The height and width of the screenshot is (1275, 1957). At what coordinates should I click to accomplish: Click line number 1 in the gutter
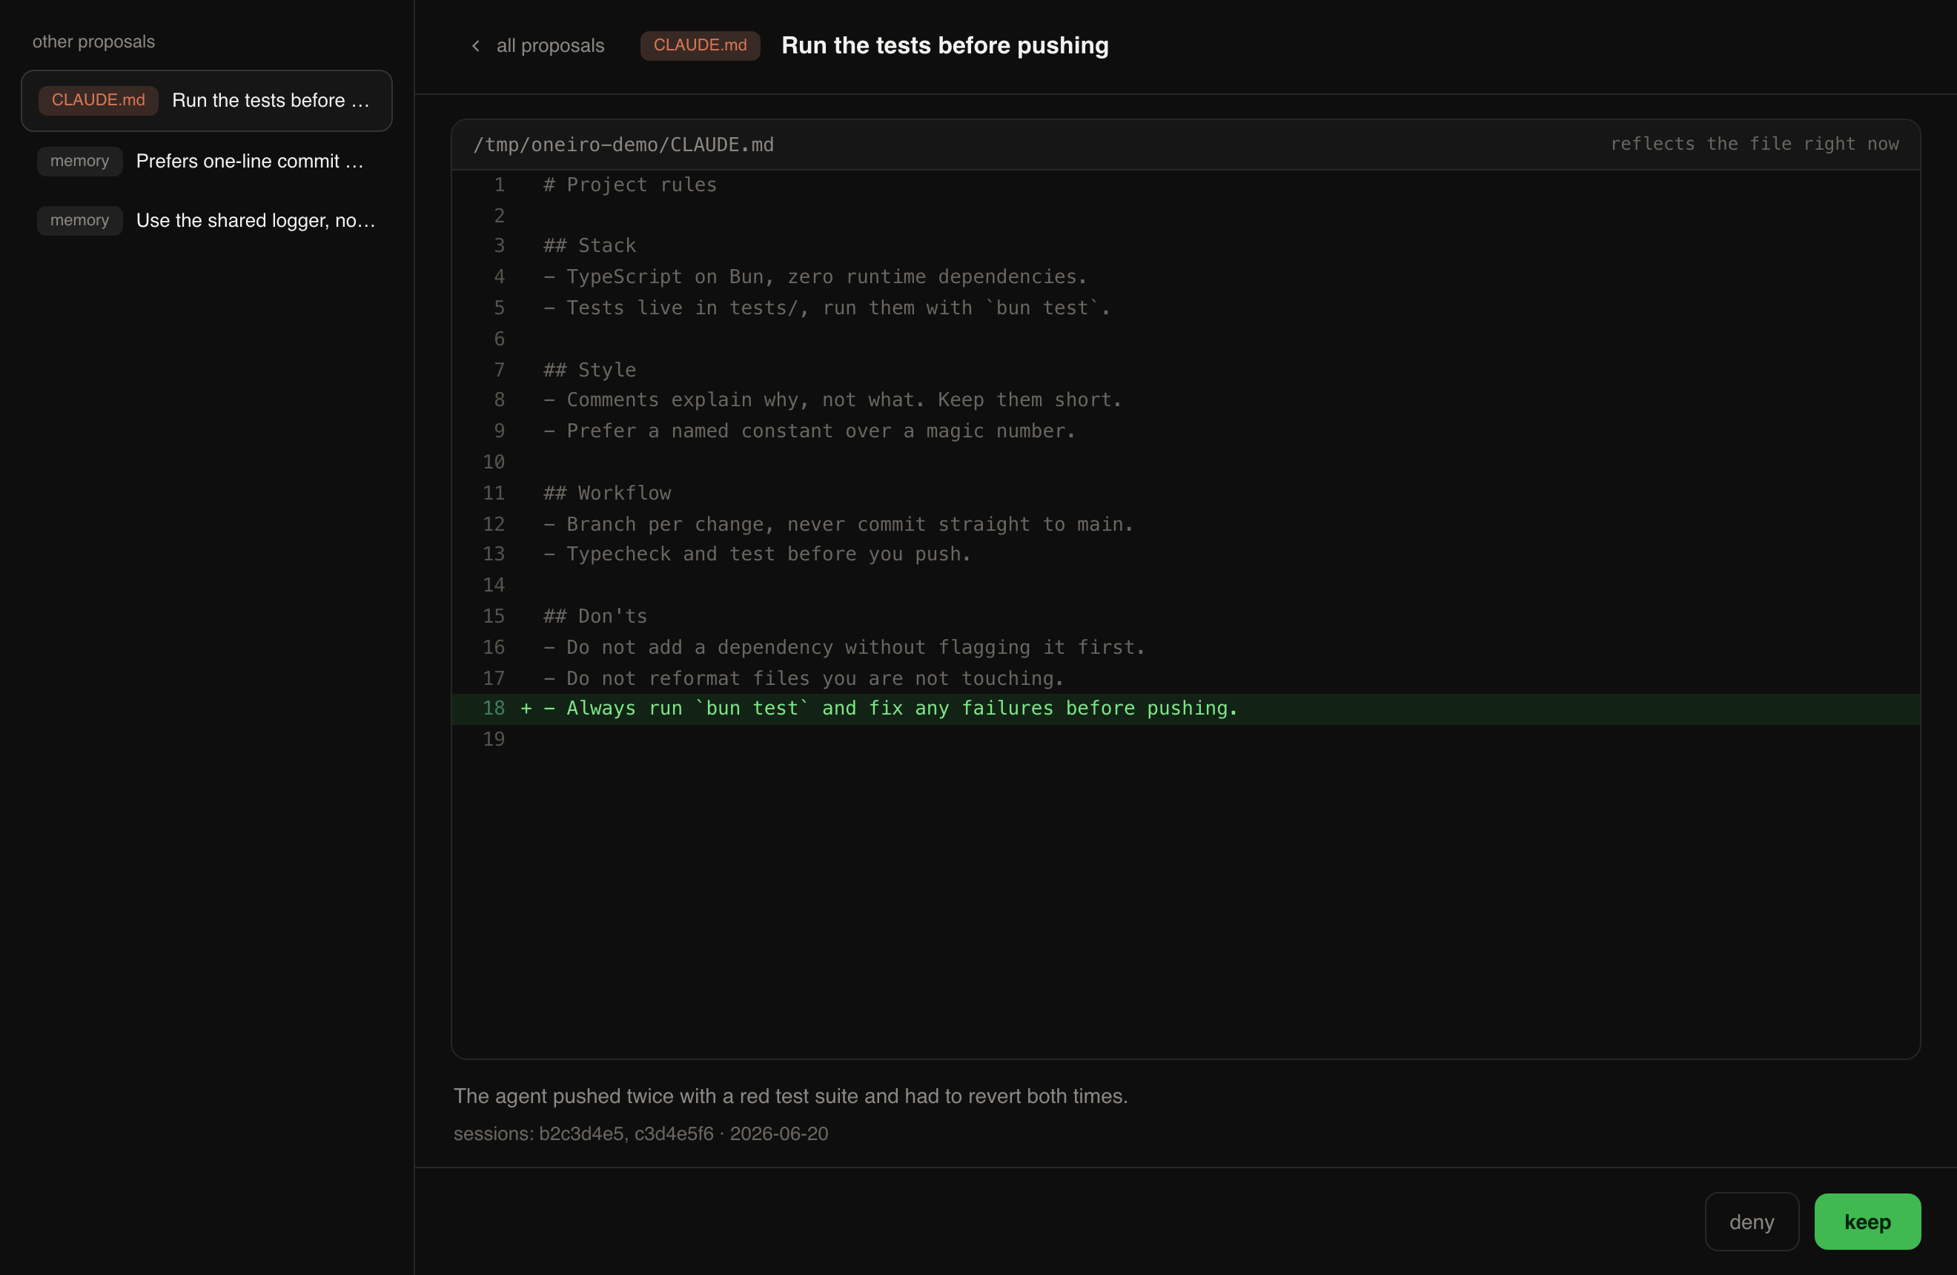pyautogui.click(x=499, y=185)
